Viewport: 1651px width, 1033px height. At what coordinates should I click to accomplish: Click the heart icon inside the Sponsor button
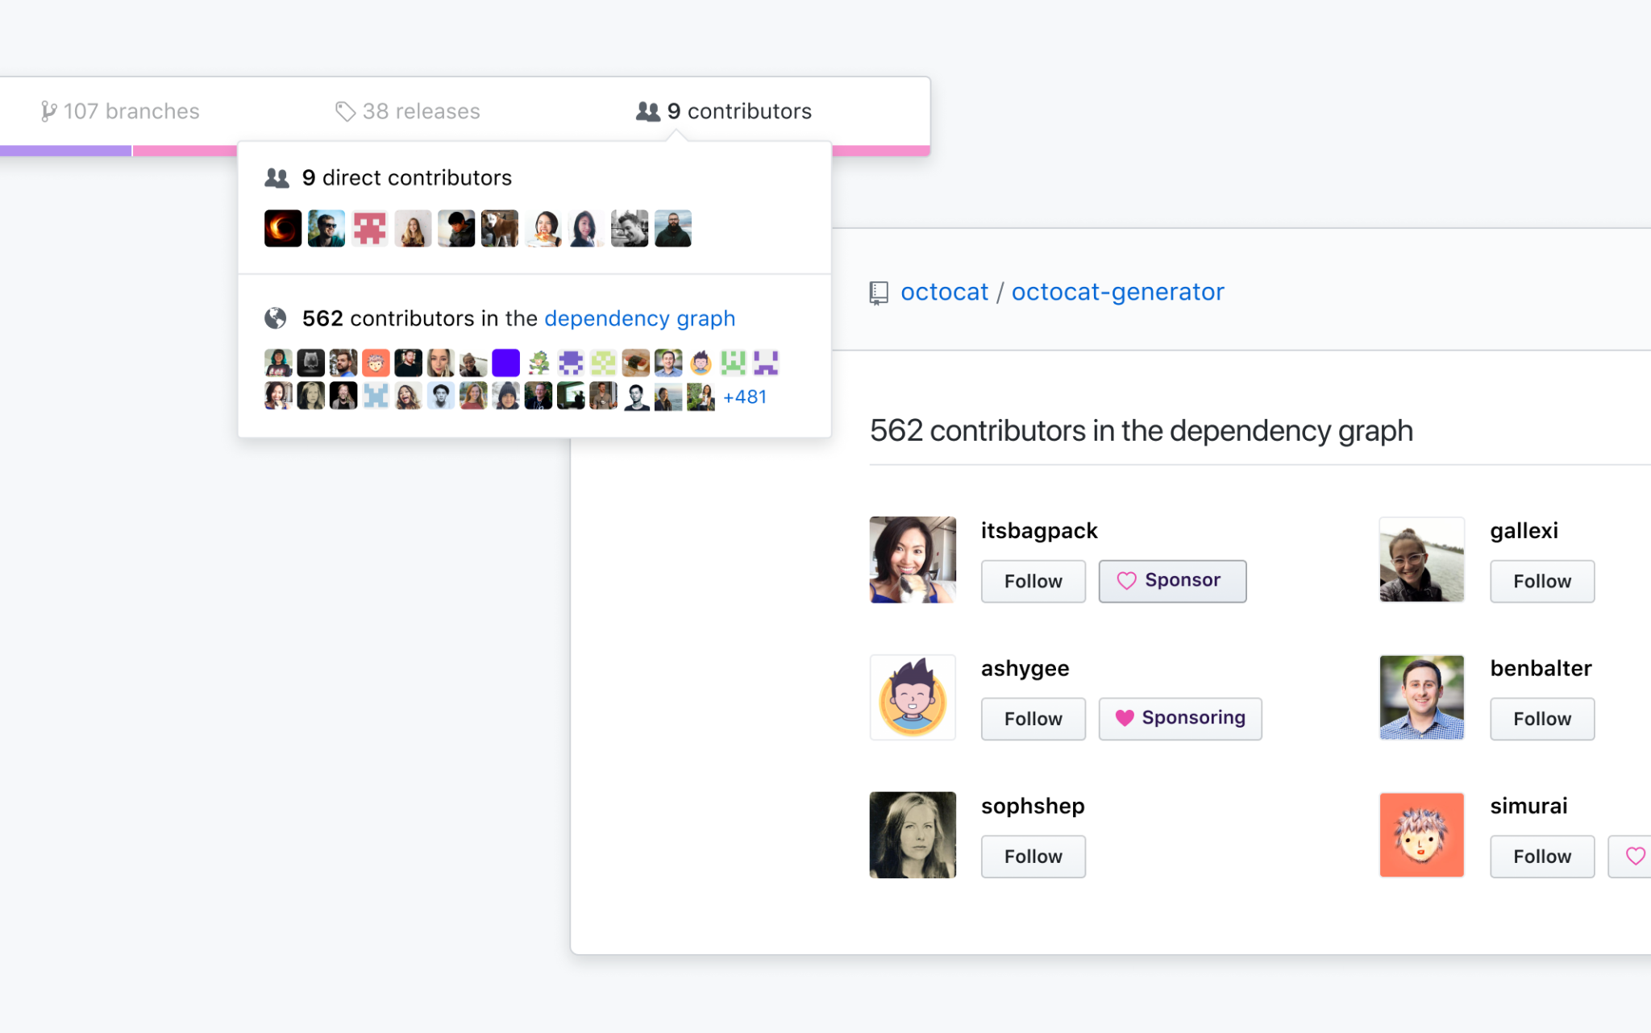coord(1126,580)
